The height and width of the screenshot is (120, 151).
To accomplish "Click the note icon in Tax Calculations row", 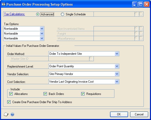I will [141, 14].
